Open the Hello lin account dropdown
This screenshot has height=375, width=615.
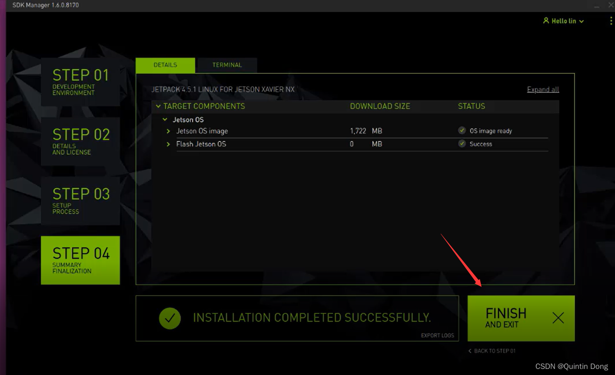(x=564, y=21)
